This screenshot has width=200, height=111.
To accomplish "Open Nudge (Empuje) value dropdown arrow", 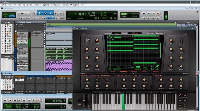I will [138, 16].
